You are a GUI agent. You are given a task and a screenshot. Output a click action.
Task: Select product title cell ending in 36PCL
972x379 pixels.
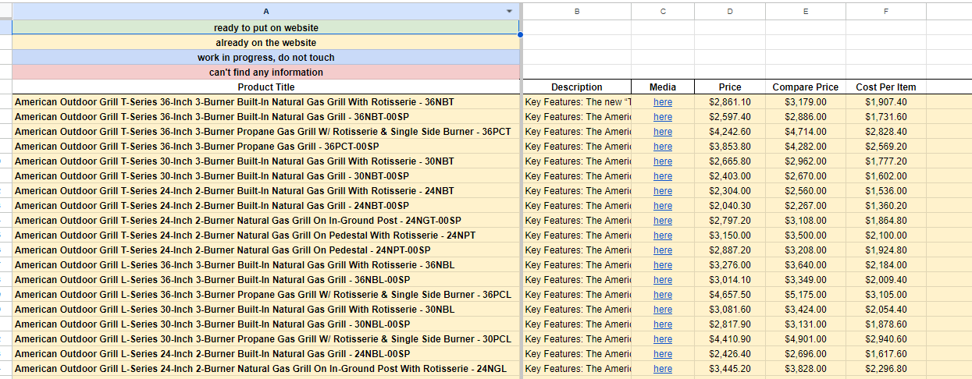pos(266,295)
